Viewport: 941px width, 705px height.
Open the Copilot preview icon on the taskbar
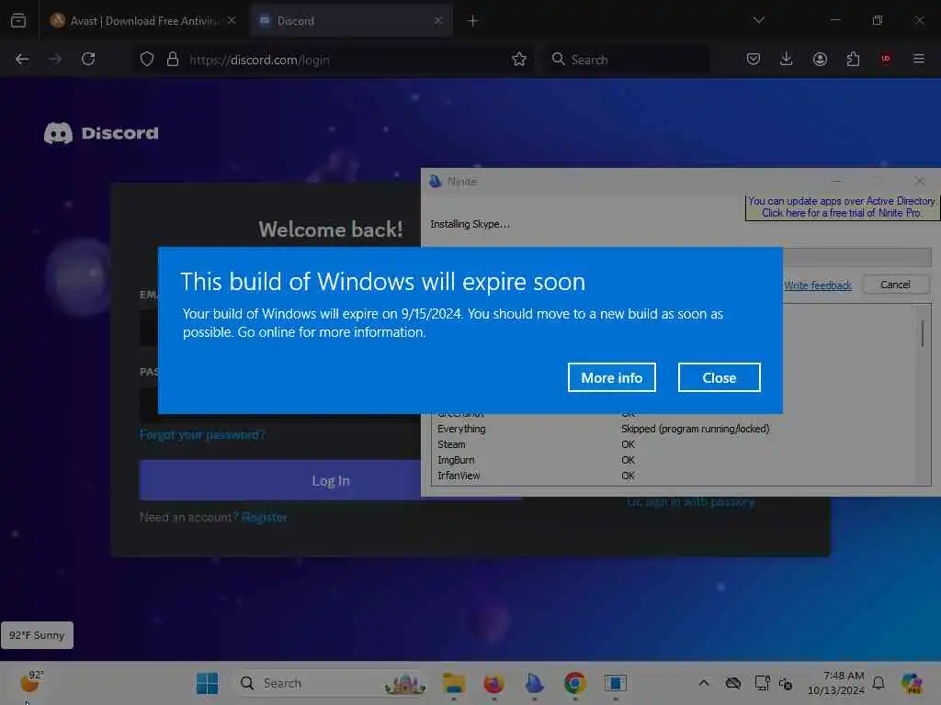point(912,683)
